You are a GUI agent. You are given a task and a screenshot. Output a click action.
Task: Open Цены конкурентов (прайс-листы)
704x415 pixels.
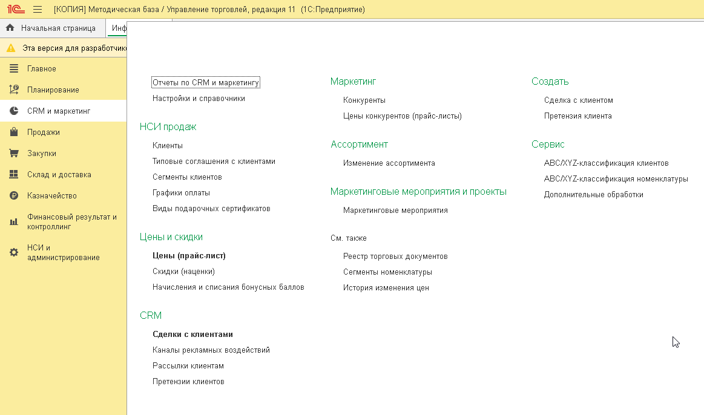tap(402, 116)
